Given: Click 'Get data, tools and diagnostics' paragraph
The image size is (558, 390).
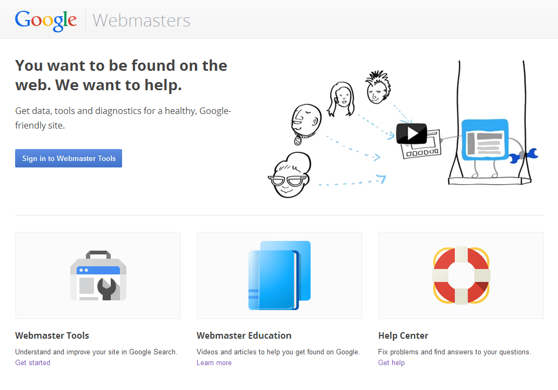Looking at the screenshot, I should point(123,118).
